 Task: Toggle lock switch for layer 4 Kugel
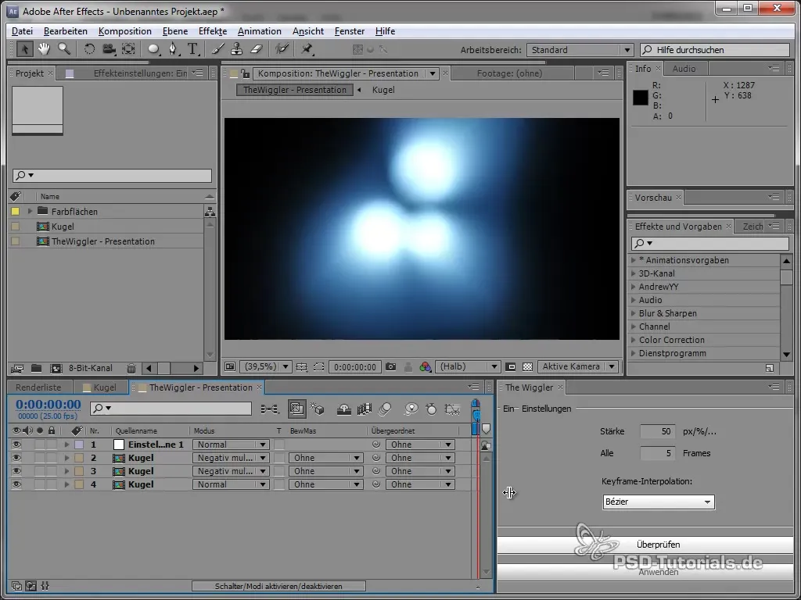coord(51,484)
